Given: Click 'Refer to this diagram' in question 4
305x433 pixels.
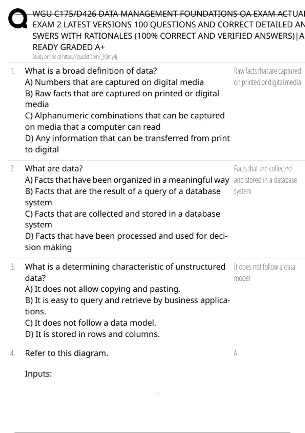Looking at the screenshot, I should [x=66, y=353].
